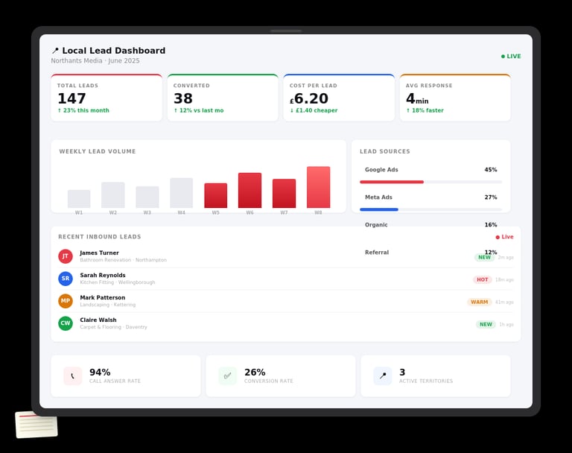Open Claire Walsh lead name
The width and height of the screenshot is (572, 453).
(98, 320)
